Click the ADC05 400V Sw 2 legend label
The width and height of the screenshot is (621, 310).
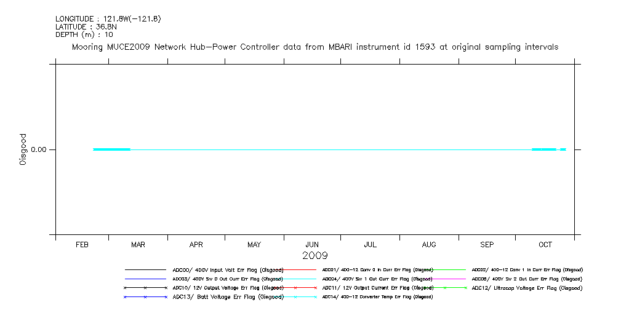pos(527,279)
